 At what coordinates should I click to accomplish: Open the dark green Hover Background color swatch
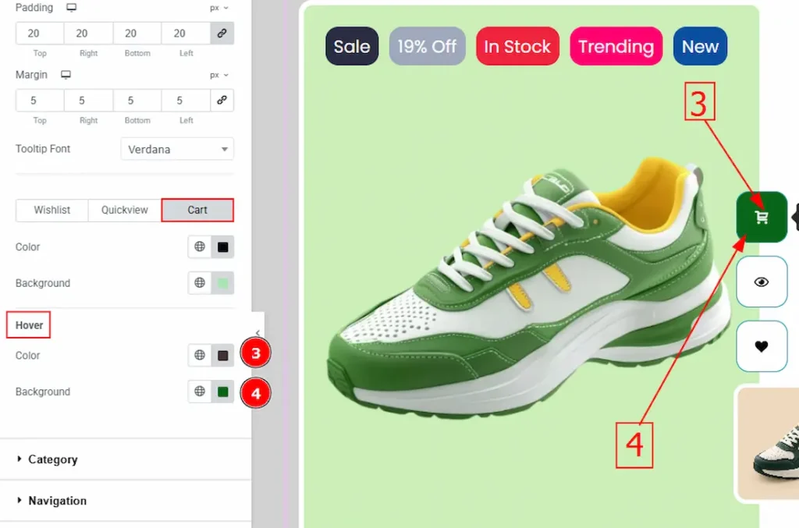tap(222, 392)
